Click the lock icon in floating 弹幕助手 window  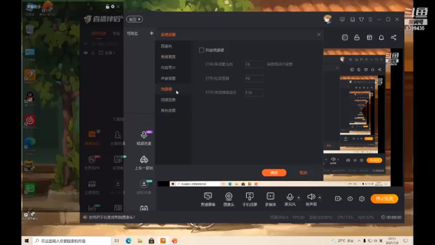[107, 6]
